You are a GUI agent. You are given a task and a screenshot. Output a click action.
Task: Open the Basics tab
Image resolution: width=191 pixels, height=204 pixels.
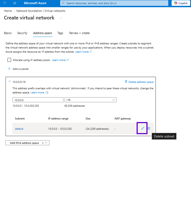coord(8,33)
